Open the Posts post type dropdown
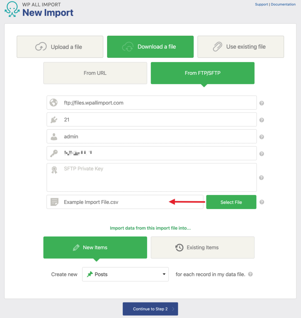Viewport: 301px width, 318px height. [x=125, y=274]
